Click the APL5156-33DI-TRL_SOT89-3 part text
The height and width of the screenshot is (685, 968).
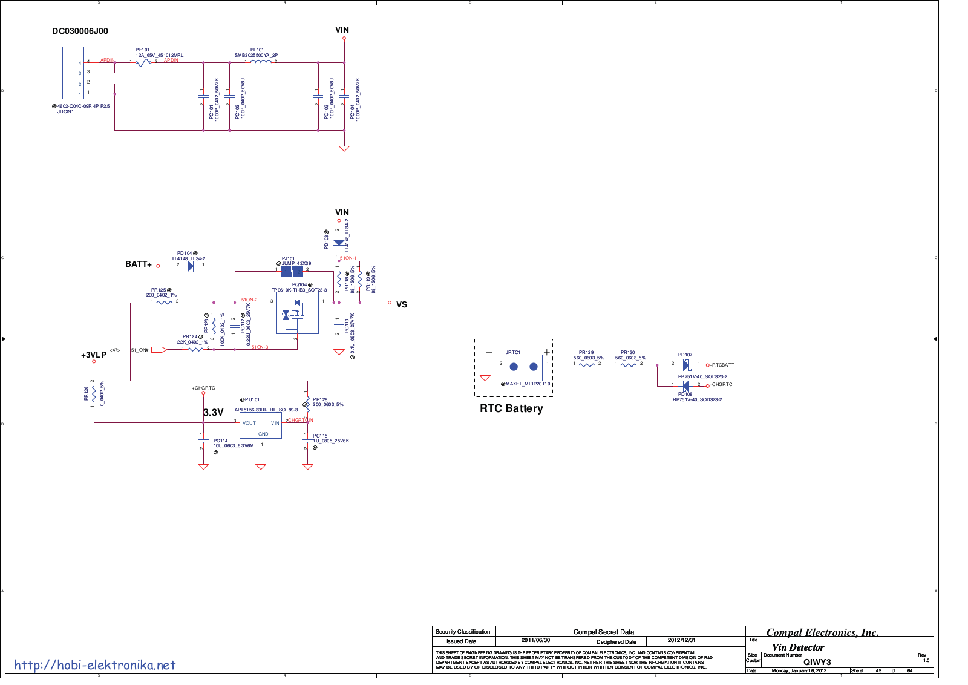coord(266,410)
